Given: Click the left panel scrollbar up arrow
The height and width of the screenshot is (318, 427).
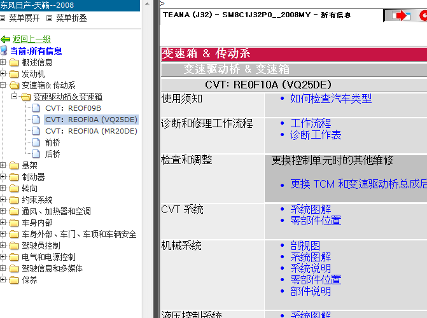Looking at the screenshot, I should (148, 4).
